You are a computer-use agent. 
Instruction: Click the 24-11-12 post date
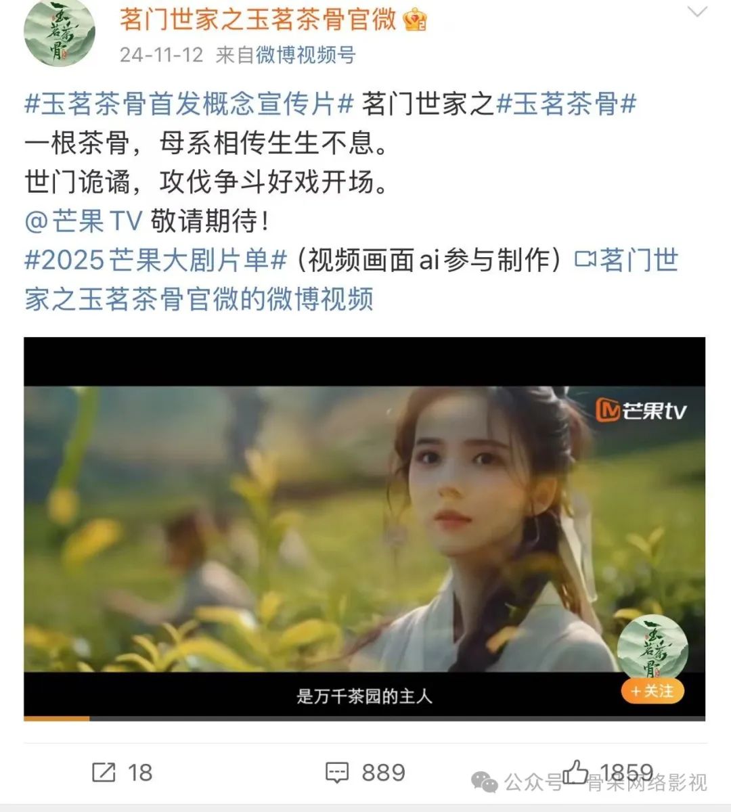pyautogui.click(x=161, y=55)
